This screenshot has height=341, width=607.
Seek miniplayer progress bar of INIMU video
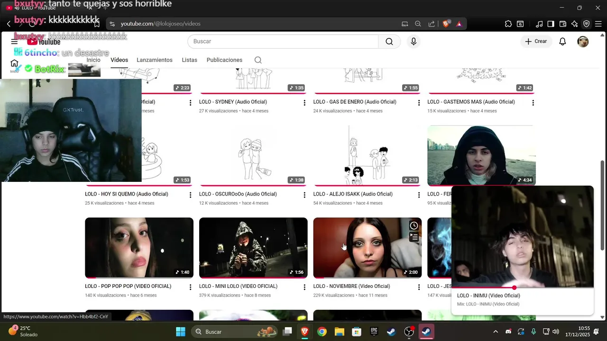point(522,287)
